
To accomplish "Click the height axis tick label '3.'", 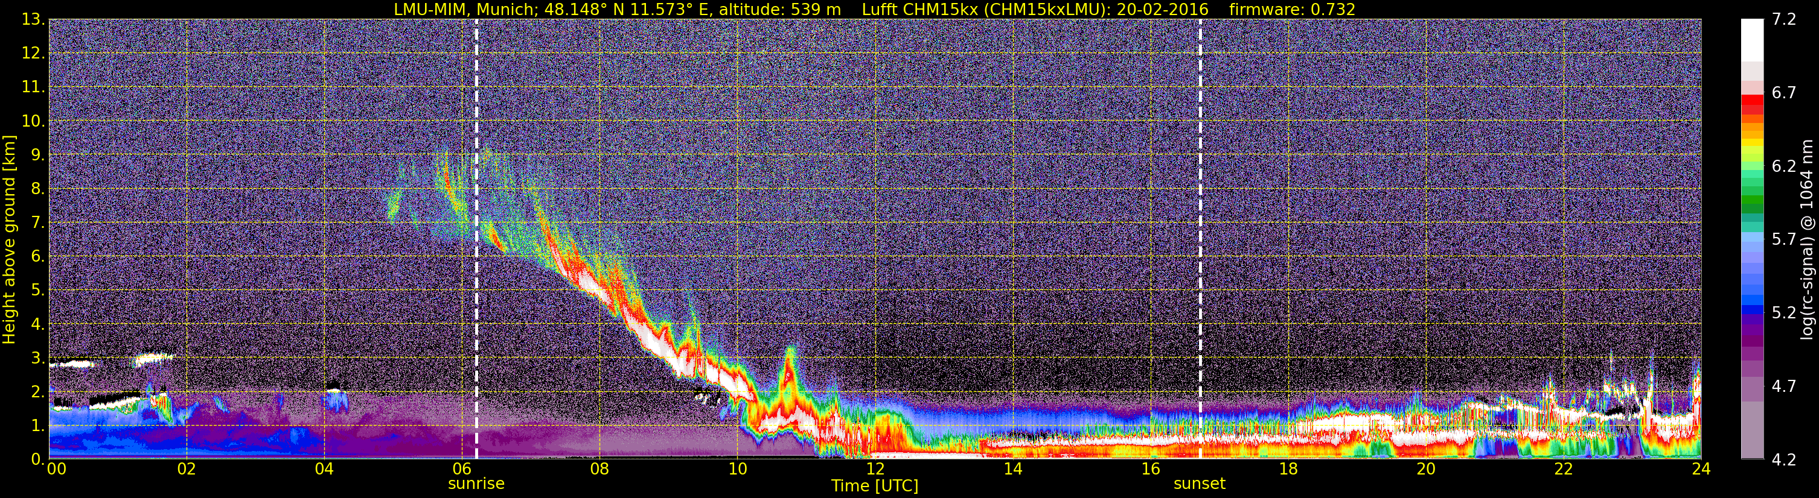I will 38,358.
